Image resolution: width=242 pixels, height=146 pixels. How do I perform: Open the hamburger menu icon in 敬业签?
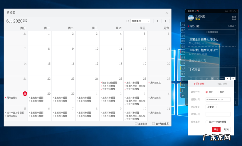[x=231, y=11]
